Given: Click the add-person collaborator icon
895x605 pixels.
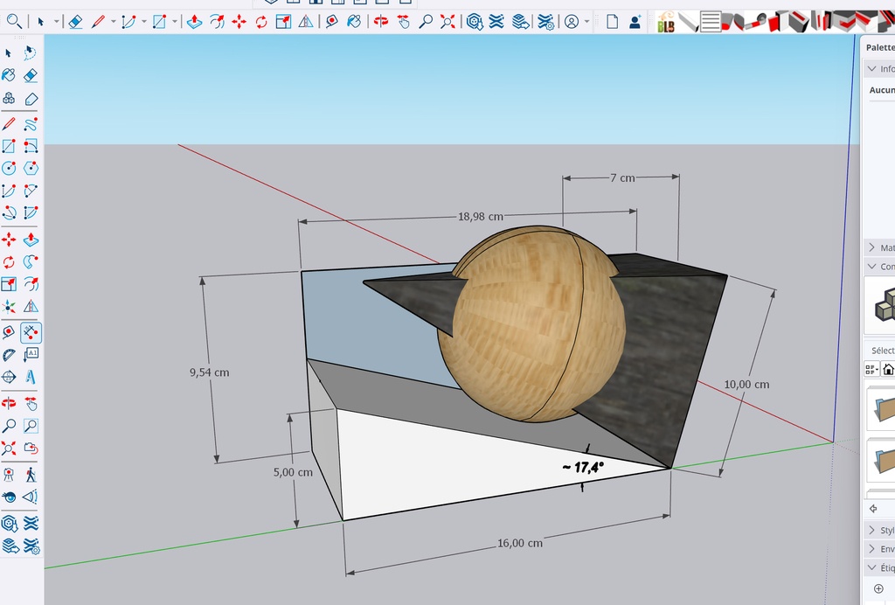Looking at the screenshot, I should click(635, 22).
